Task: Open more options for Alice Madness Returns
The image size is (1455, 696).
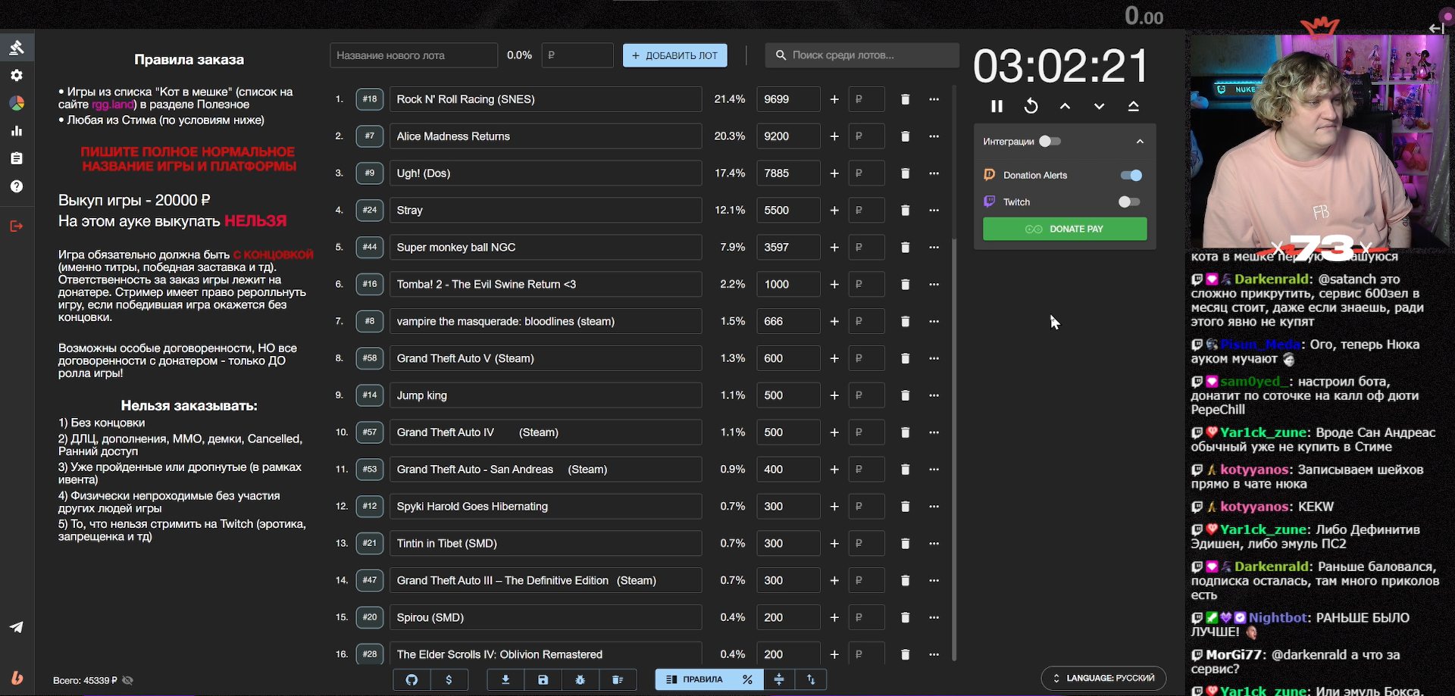Action: (934, 136)
